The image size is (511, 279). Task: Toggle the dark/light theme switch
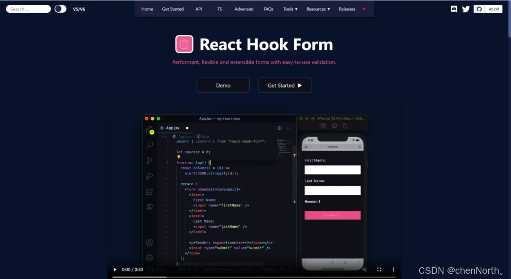coord(60,9)
